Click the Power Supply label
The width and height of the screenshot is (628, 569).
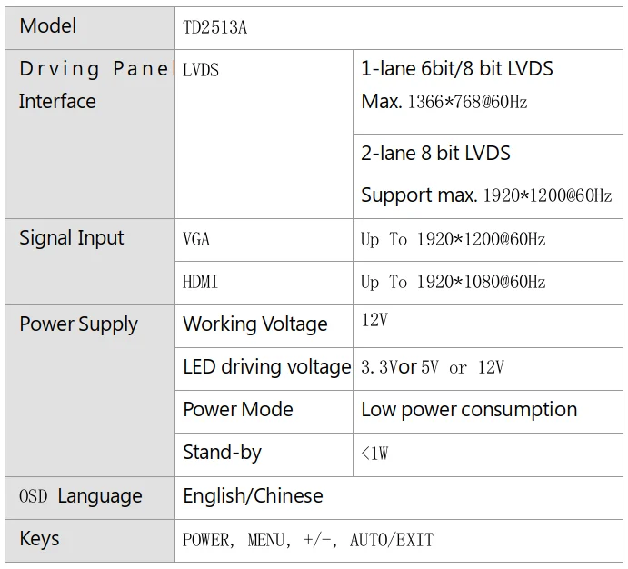[78, 324]
